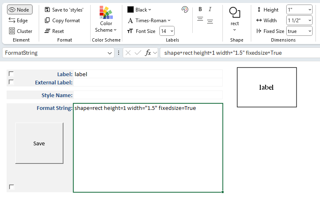Open the Color Scheme dropdown
The width and height of the screenshot is (320, 198).
[106, 21]
